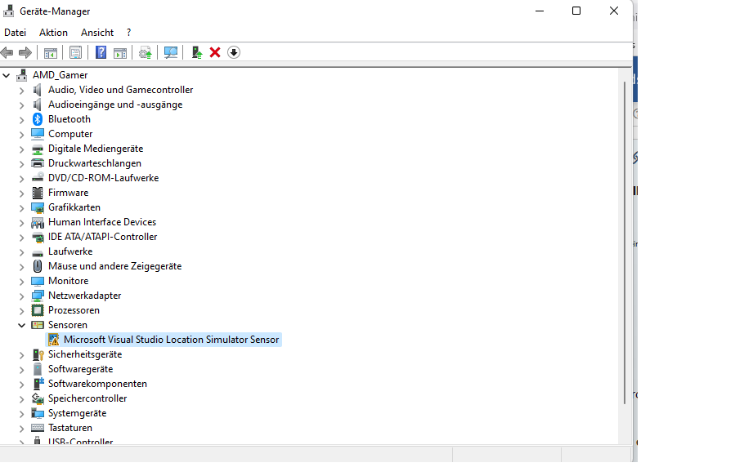Image resolution: width=753 pixels, height=476 pixels.
Task: Click the Human Interface Devices icon
Action: tap(38, 222)
